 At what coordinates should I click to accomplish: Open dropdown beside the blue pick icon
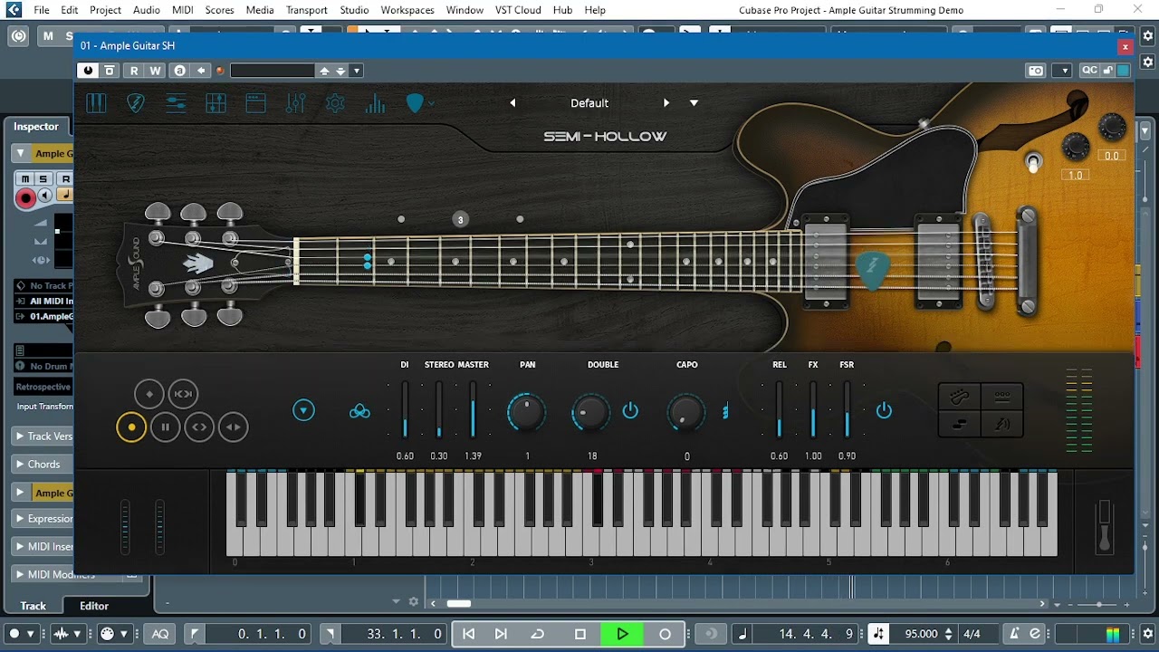432,103
